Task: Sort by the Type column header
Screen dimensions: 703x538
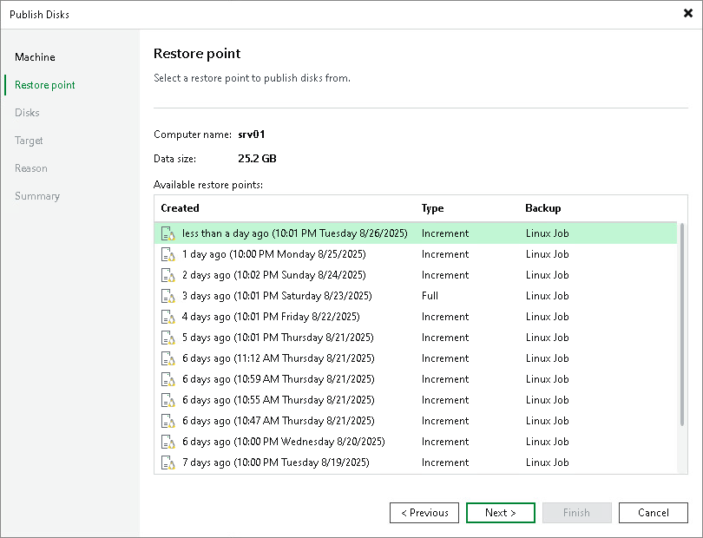Action: [432, 208]
